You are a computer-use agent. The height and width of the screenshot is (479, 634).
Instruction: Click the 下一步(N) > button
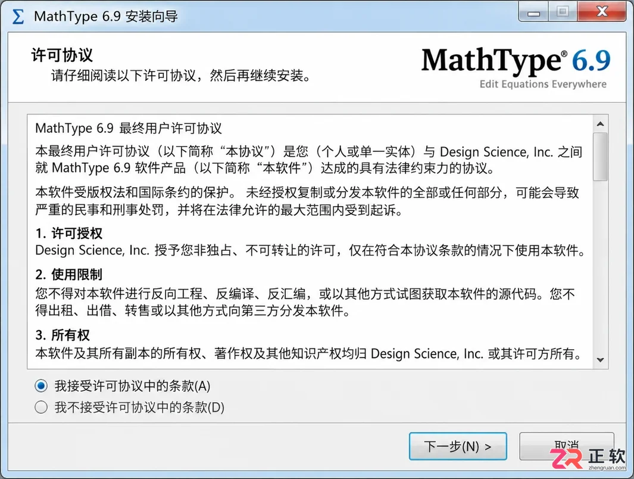pos(458,446)
